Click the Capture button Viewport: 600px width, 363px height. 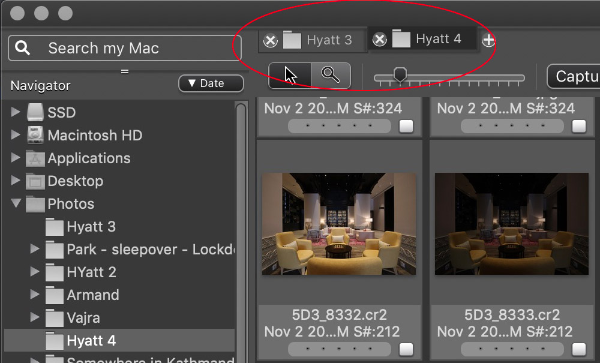tap(575, 77)
